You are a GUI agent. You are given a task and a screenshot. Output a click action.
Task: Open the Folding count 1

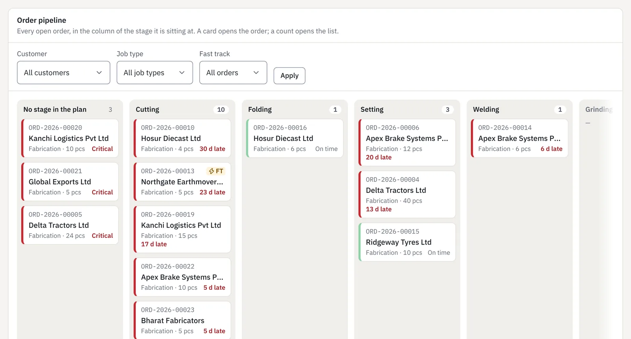[x=335, y=109]
